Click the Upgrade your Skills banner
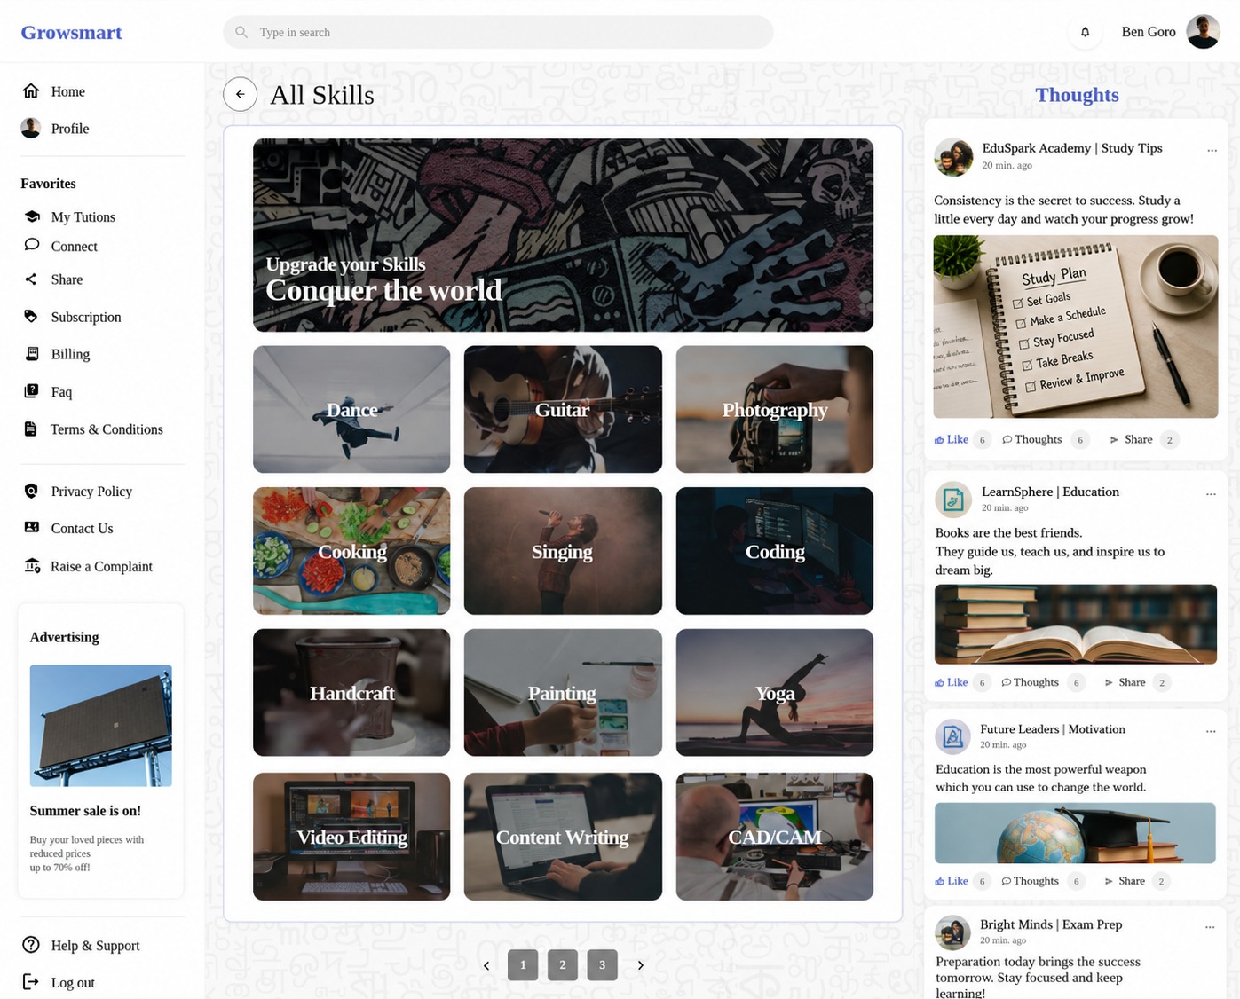Screen dimensions: 1240x999 [563, 235]
